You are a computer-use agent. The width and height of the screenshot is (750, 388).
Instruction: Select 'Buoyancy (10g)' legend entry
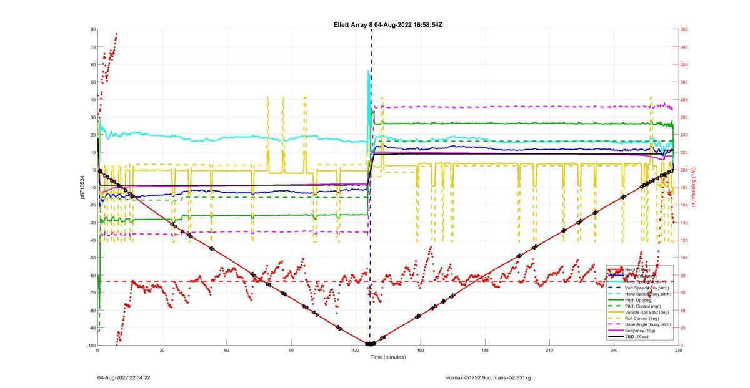640,331
